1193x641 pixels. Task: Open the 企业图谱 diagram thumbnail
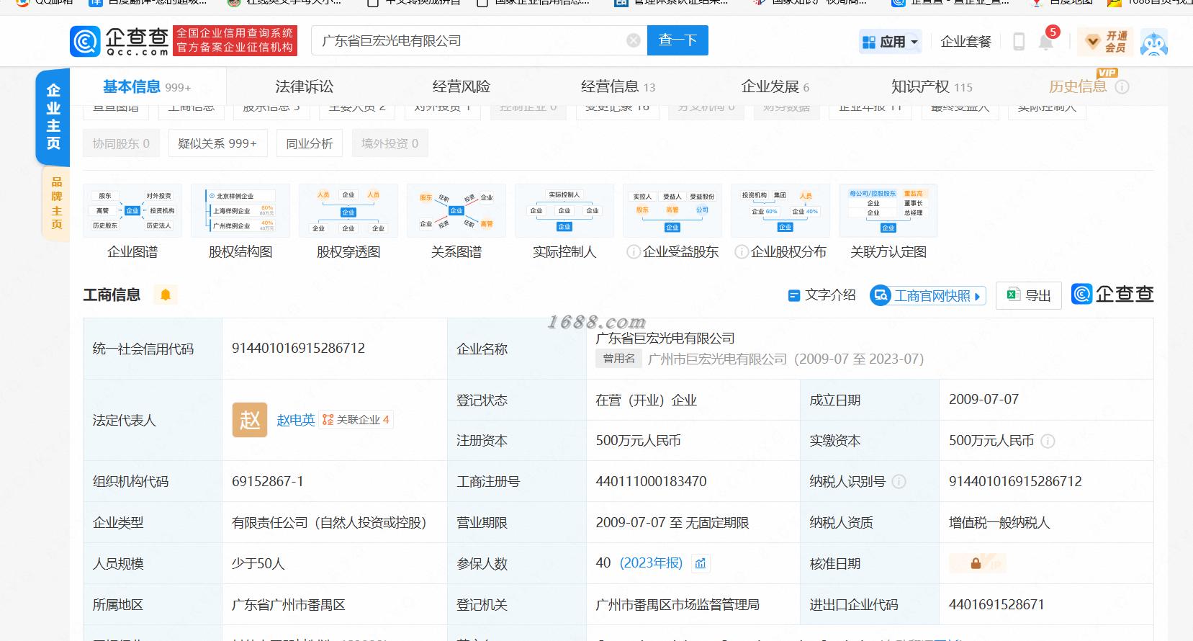(132, 210)
